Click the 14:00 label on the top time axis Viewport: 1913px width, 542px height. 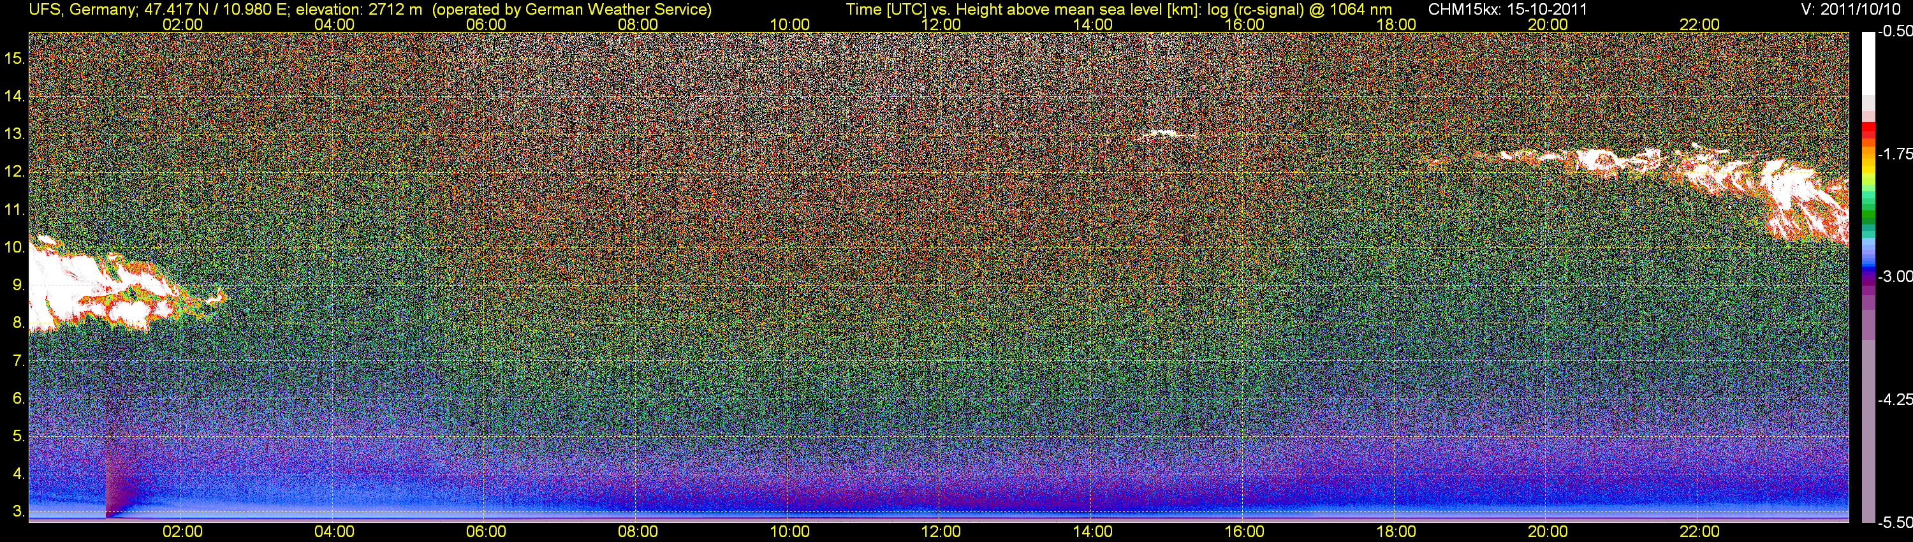(x=1092, y=24)
